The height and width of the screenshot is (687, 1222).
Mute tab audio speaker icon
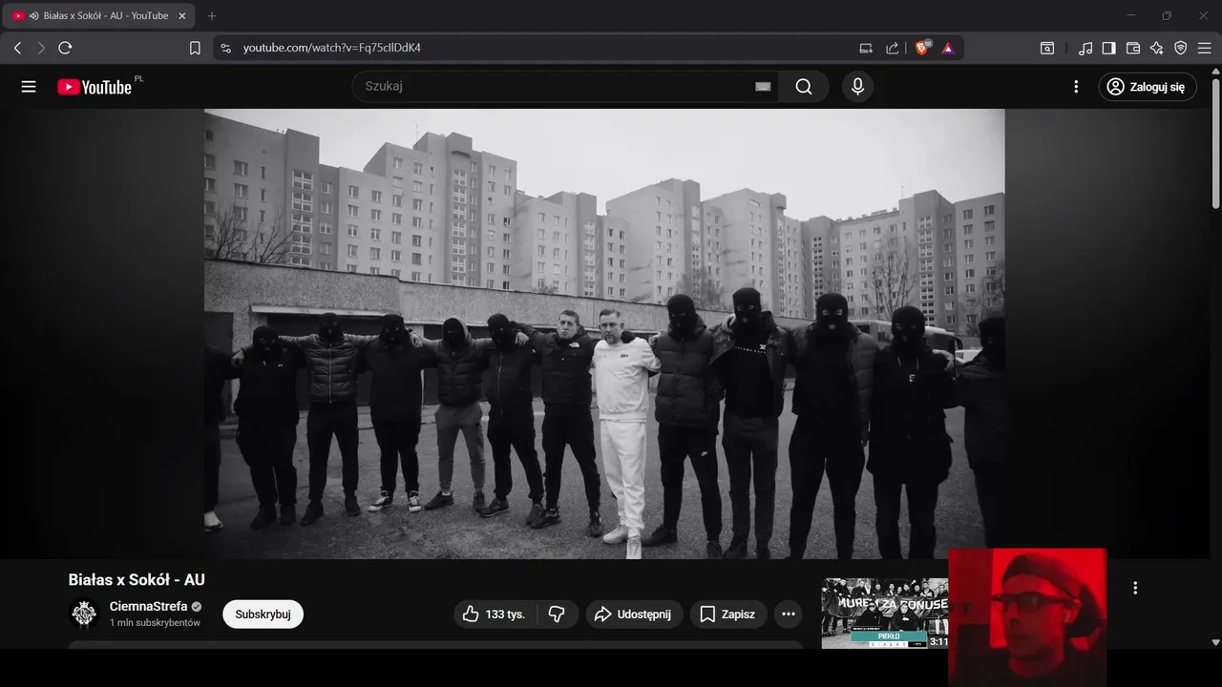coord(33,15)
